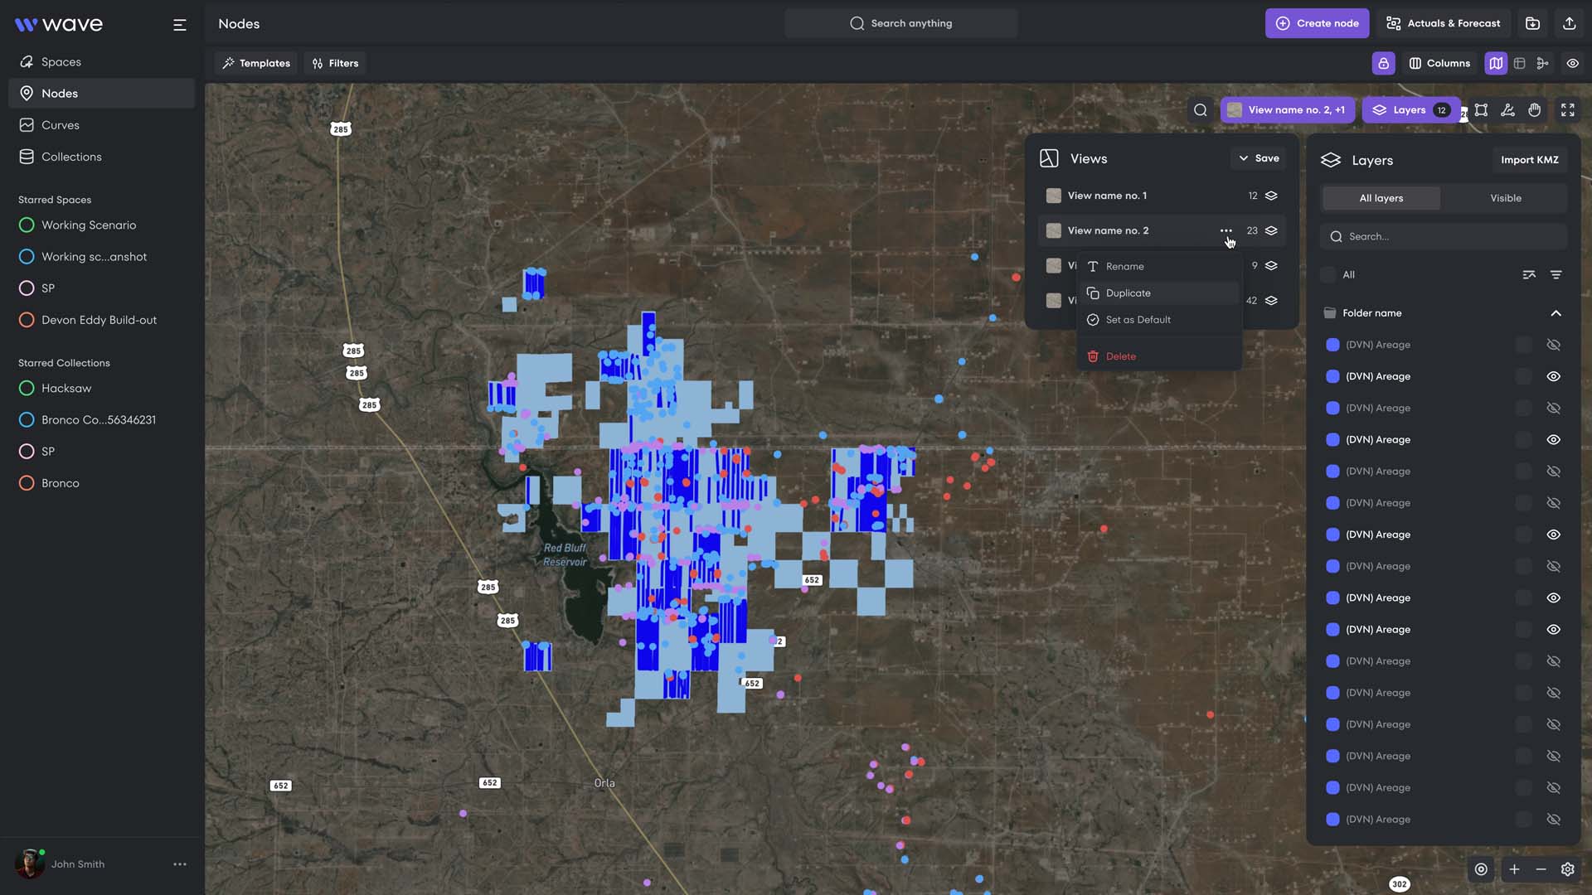The height and width of the screenshot is (895, 1592).
Task: Click the layers Search field
Action: (1443, 237)
